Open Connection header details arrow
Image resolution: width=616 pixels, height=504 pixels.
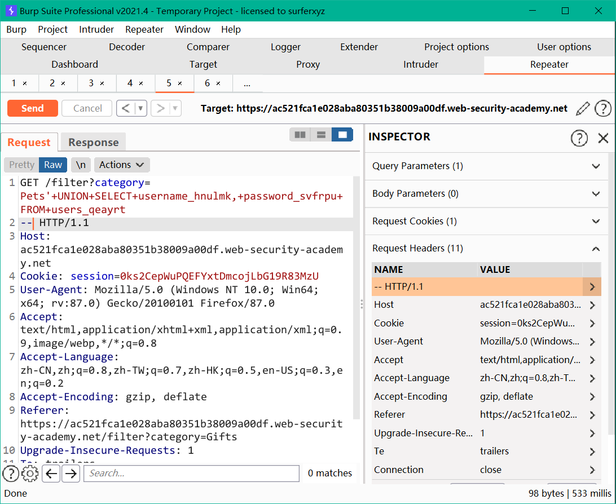[592, 470]
